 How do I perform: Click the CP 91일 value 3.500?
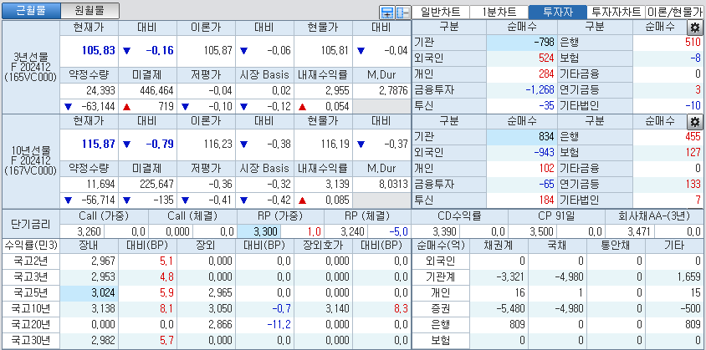point(533,231)
